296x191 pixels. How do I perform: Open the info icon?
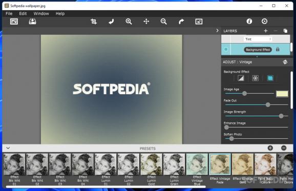tap(249, 21)
